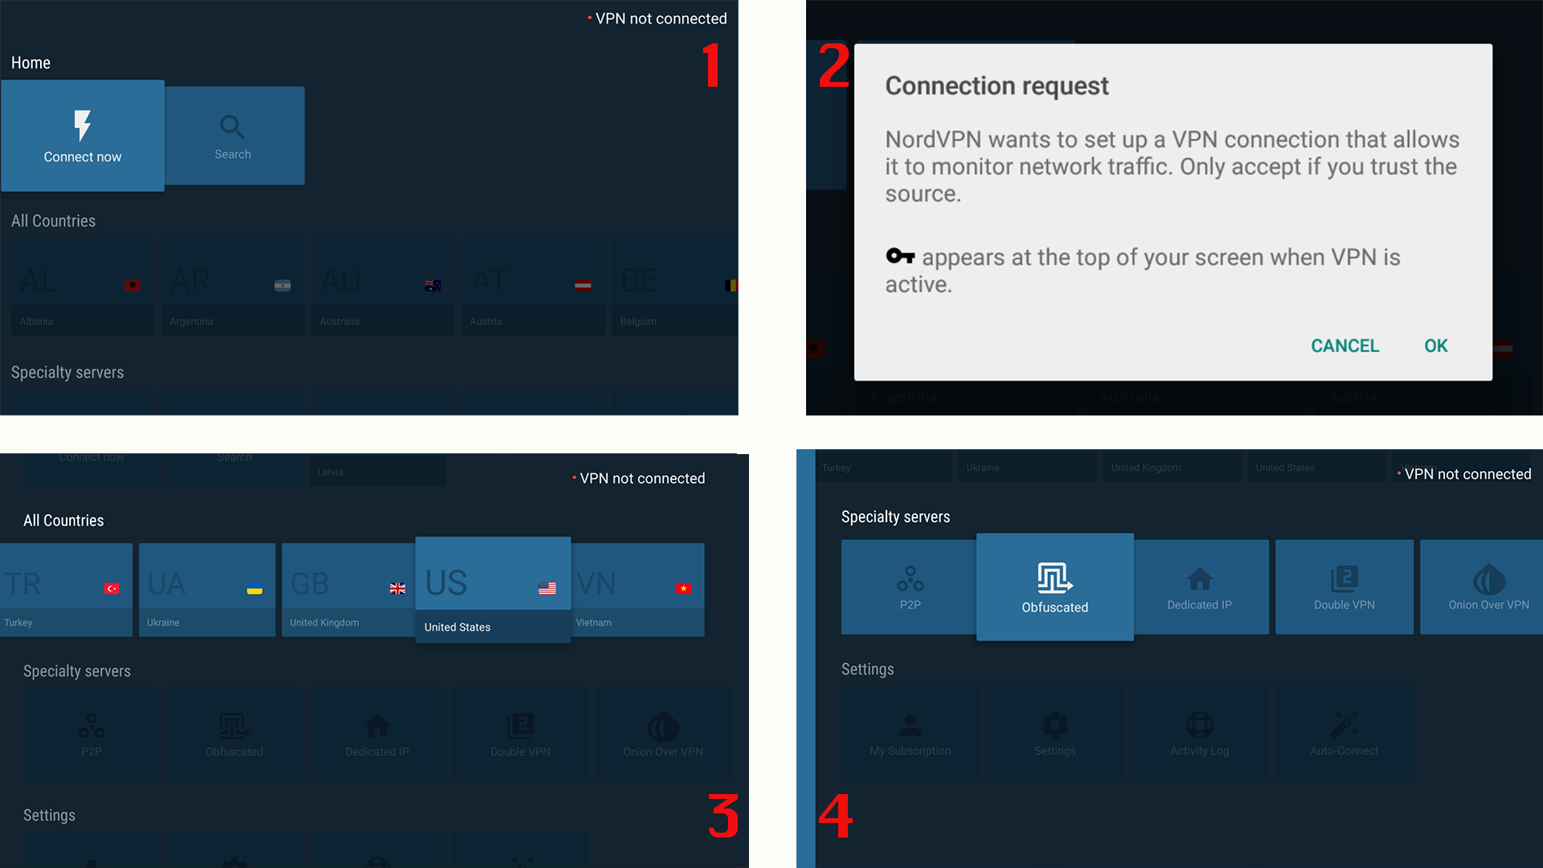Image resolution: width=1543 pixels, height=868 pixels.
Task: Select the faded Latvia tile in panel 3
Action: [378, 470]
